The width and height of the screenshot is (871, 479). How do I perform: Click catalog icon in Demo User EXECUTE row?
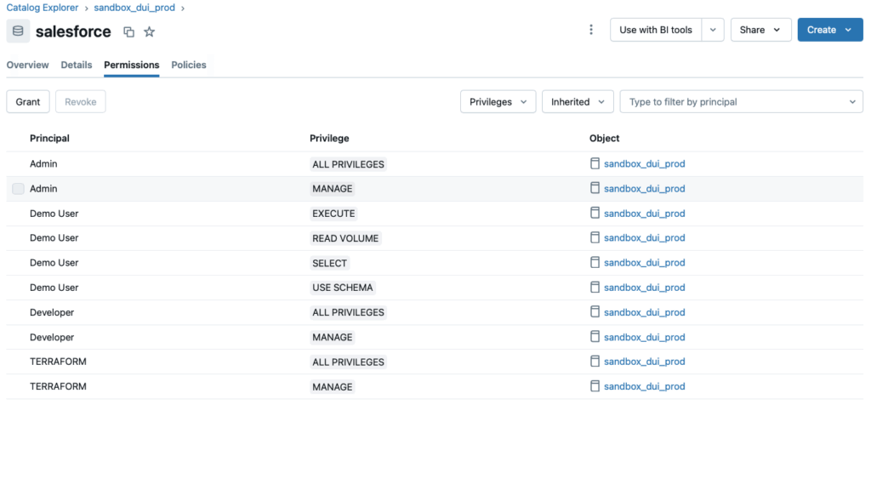(x=595, y=214)
